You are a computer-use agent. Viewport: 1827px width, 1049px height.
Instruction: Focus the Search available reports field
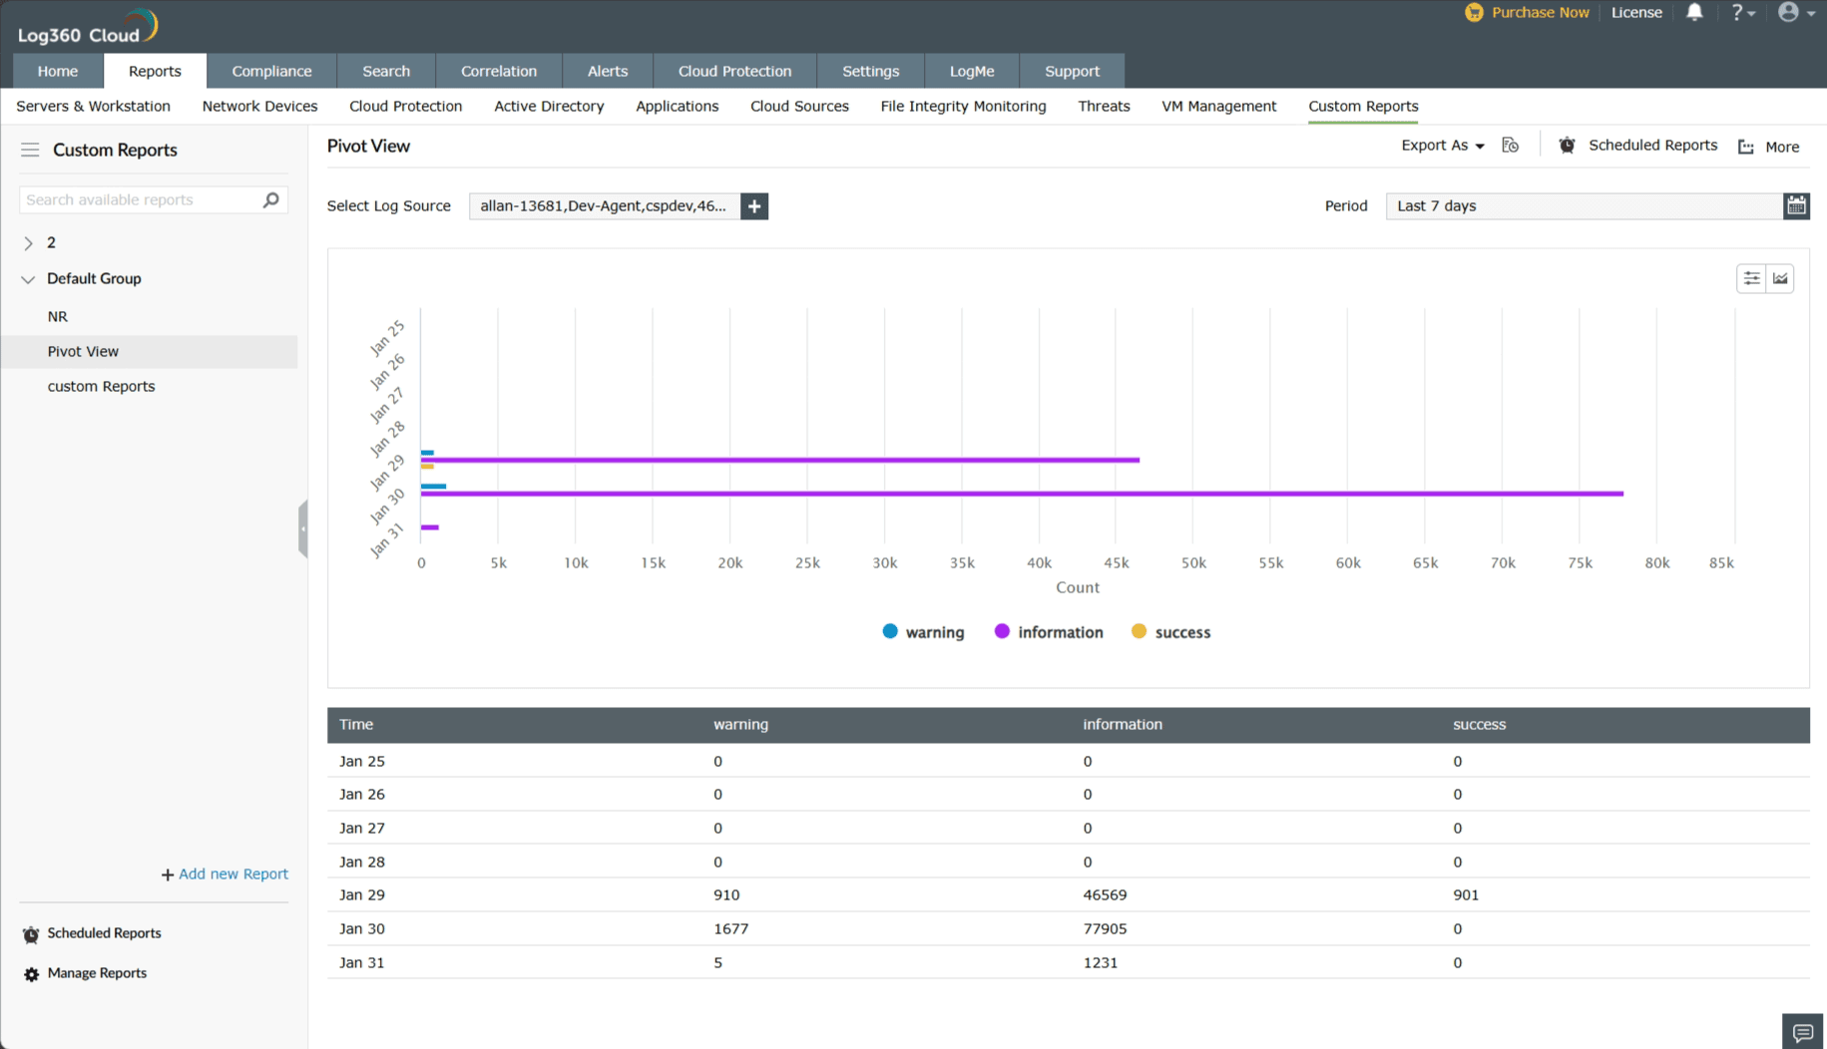click(141, 199)
